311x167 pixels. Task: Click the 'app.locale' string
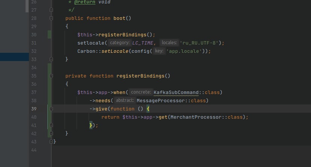point(184,51)
